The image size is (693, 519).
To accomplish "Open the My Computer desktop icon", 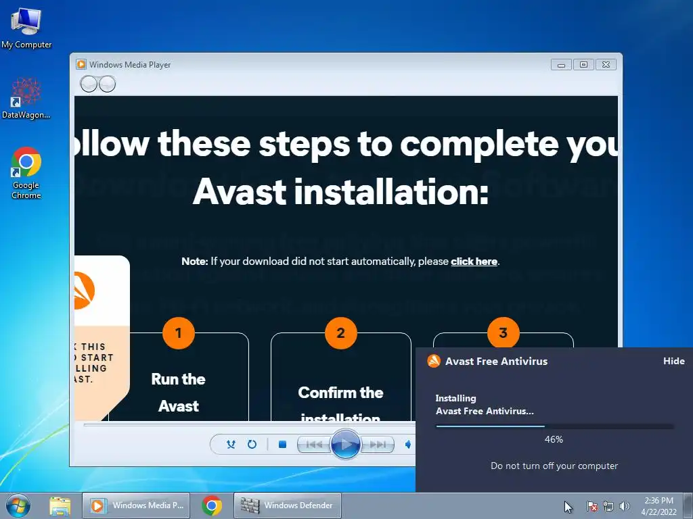I will pos(26,28).
